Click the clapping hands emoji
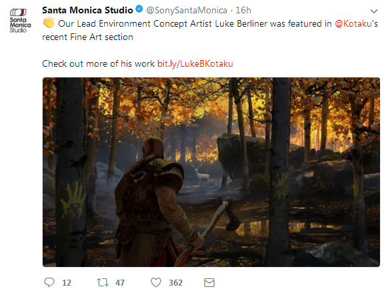Viewport: 386px width, 291px height. [49, 23]
